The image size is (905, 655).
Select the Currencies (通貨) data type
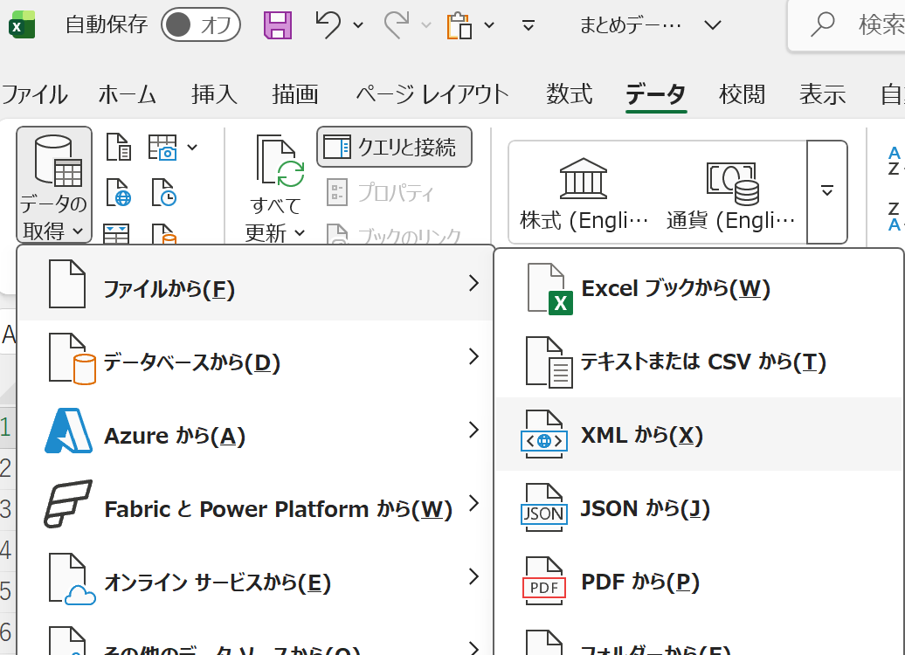point(731,194)
